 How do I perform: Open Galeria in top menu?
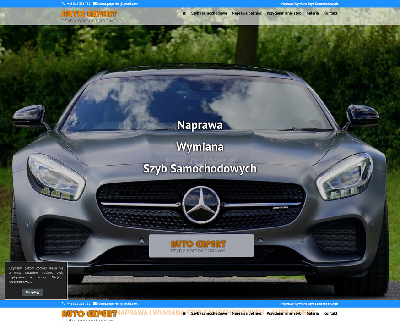click(313, 13)
